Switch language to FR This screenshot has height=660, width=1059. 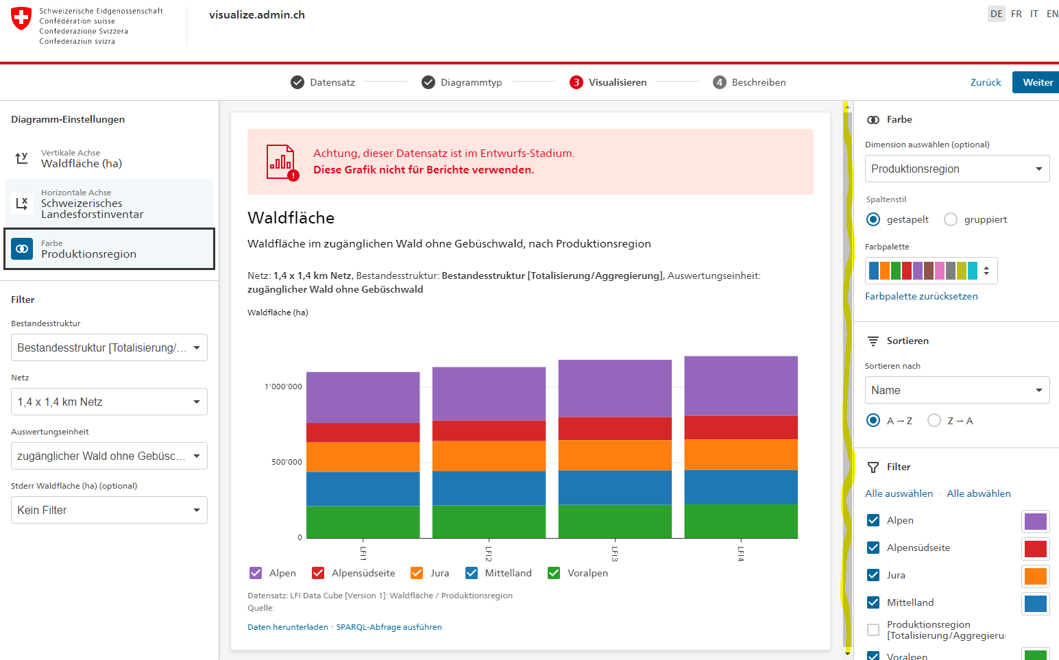coord(1017,14)
